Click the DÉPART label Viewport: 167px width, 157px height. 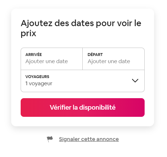tap(95, 55)
